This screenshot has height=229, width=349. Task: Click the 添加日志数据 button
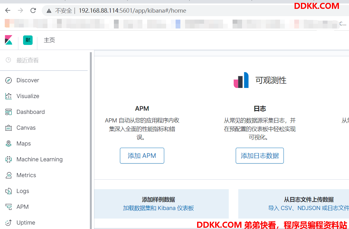tap(260, 156)
